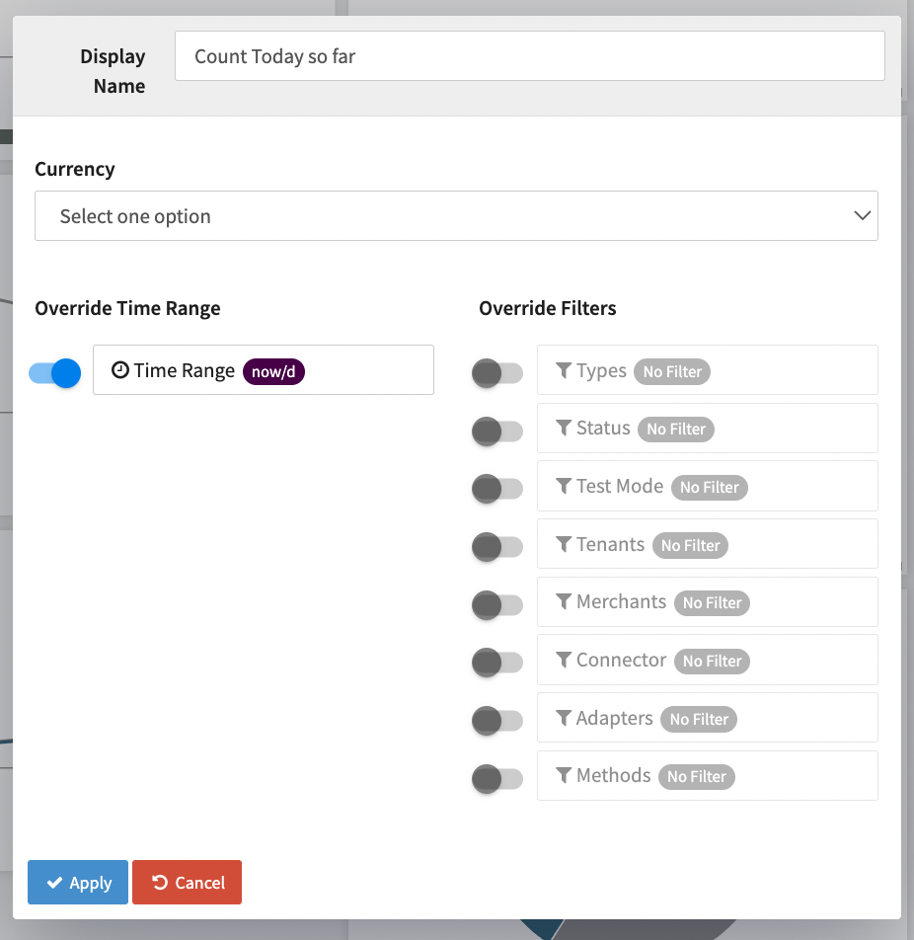Click the funnel icon for Connector filter
Viewport: 914px width, 940px height.
click(x=564, y=660)
